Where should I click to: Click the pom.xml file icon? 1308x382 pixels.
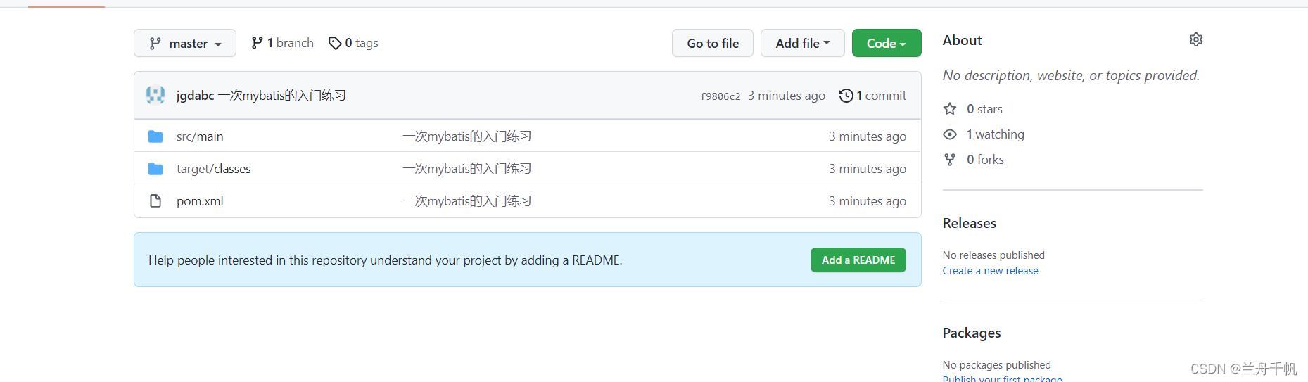click(x=155, y=201)
